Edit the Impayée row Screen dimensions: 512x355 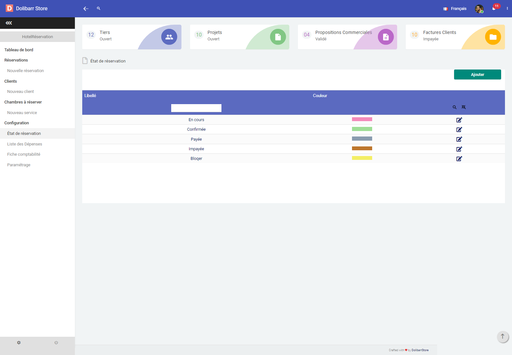pyautogui.click(x=459, y=149)
